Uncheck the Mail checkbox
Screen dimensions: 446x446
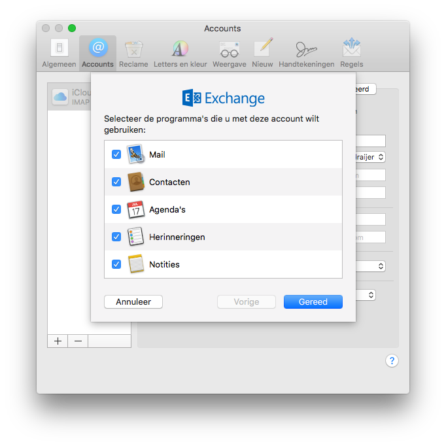(116, 154)
